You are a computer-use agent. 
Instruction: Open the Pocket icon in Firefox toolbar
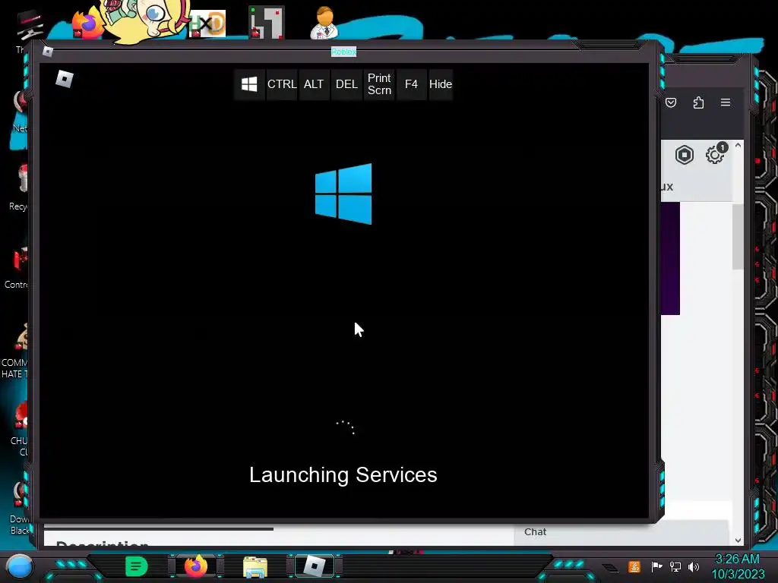[x=671, y=102]
